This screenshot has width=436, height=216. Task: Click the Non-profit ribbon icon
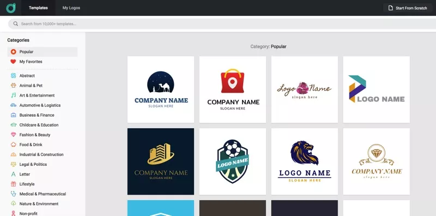pos(13,213)
